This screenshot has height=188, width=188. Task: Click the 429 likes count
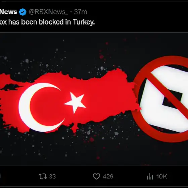108,176
